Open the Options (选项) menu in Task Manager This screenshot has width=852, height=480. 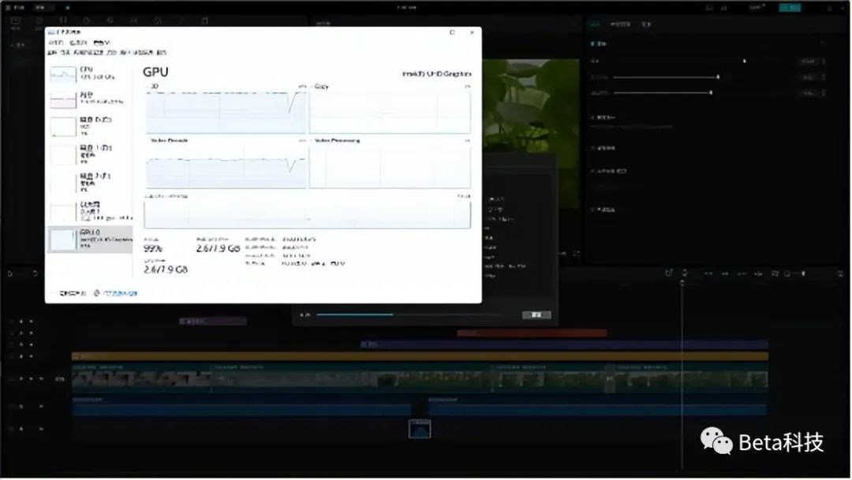(x=78, y=43)
